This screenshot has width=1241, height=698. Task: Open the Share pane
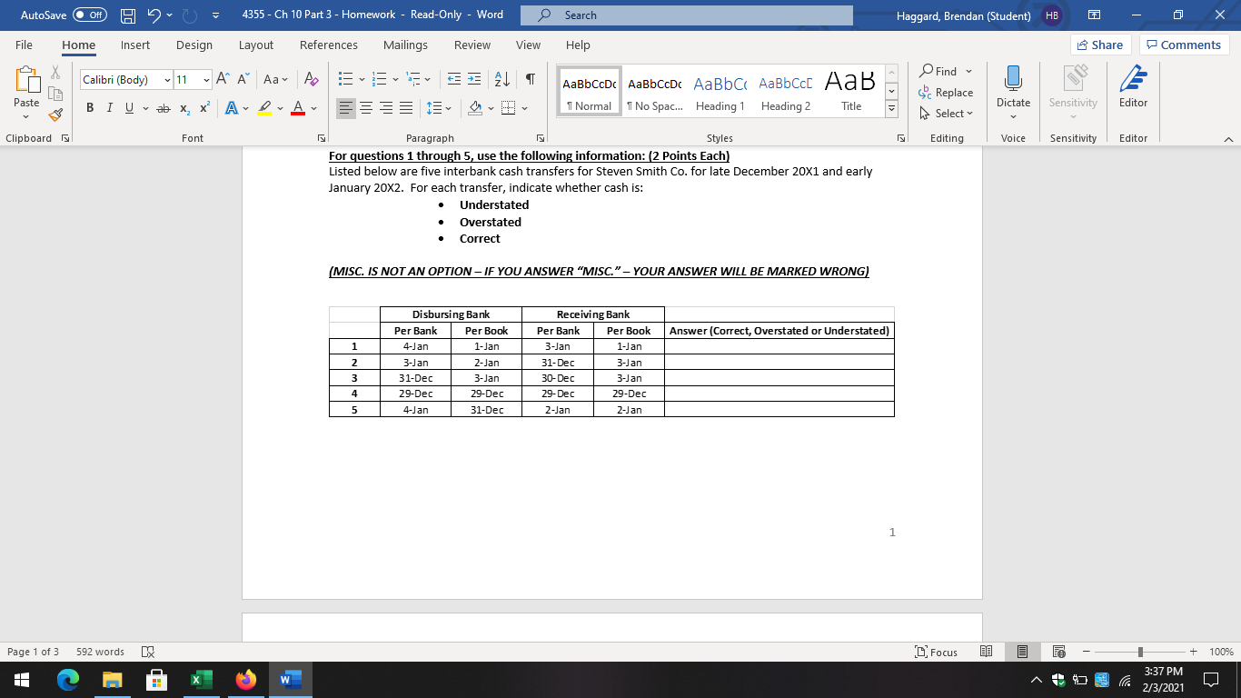[x=1099, y=44]
